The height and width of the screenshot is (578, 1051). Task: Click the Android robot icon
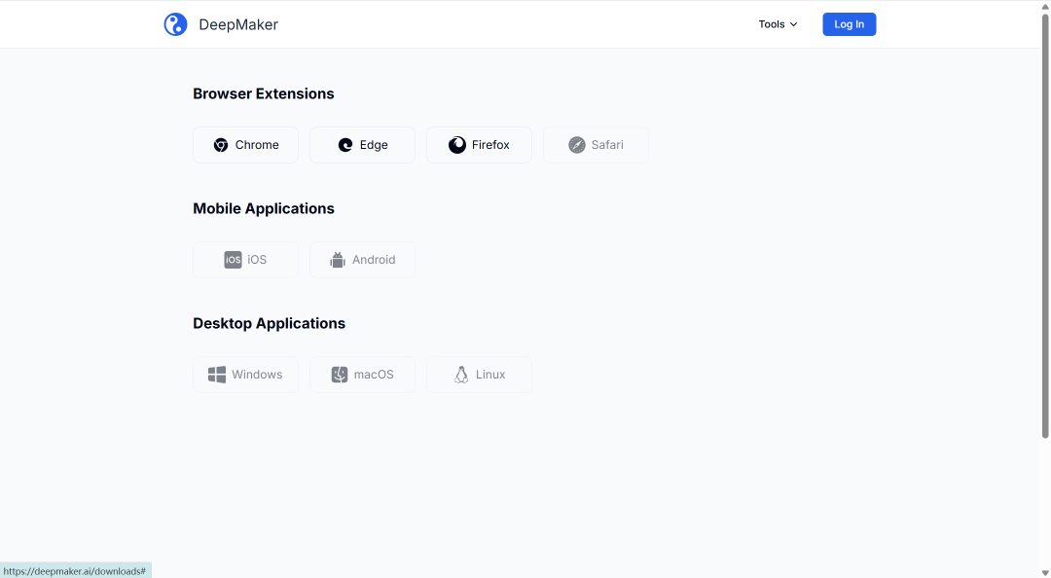pyautogui.click(x=337, y=260)
